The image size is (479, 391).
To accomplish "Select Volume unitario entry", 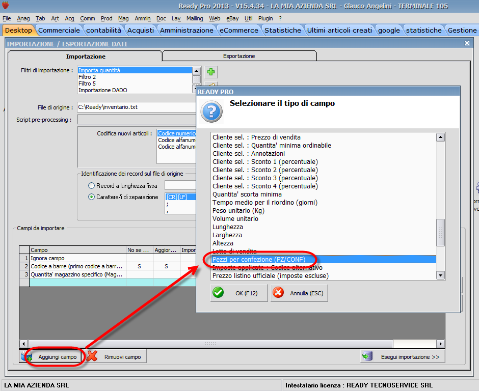I will pyautogui.click(x=324, y=219).
